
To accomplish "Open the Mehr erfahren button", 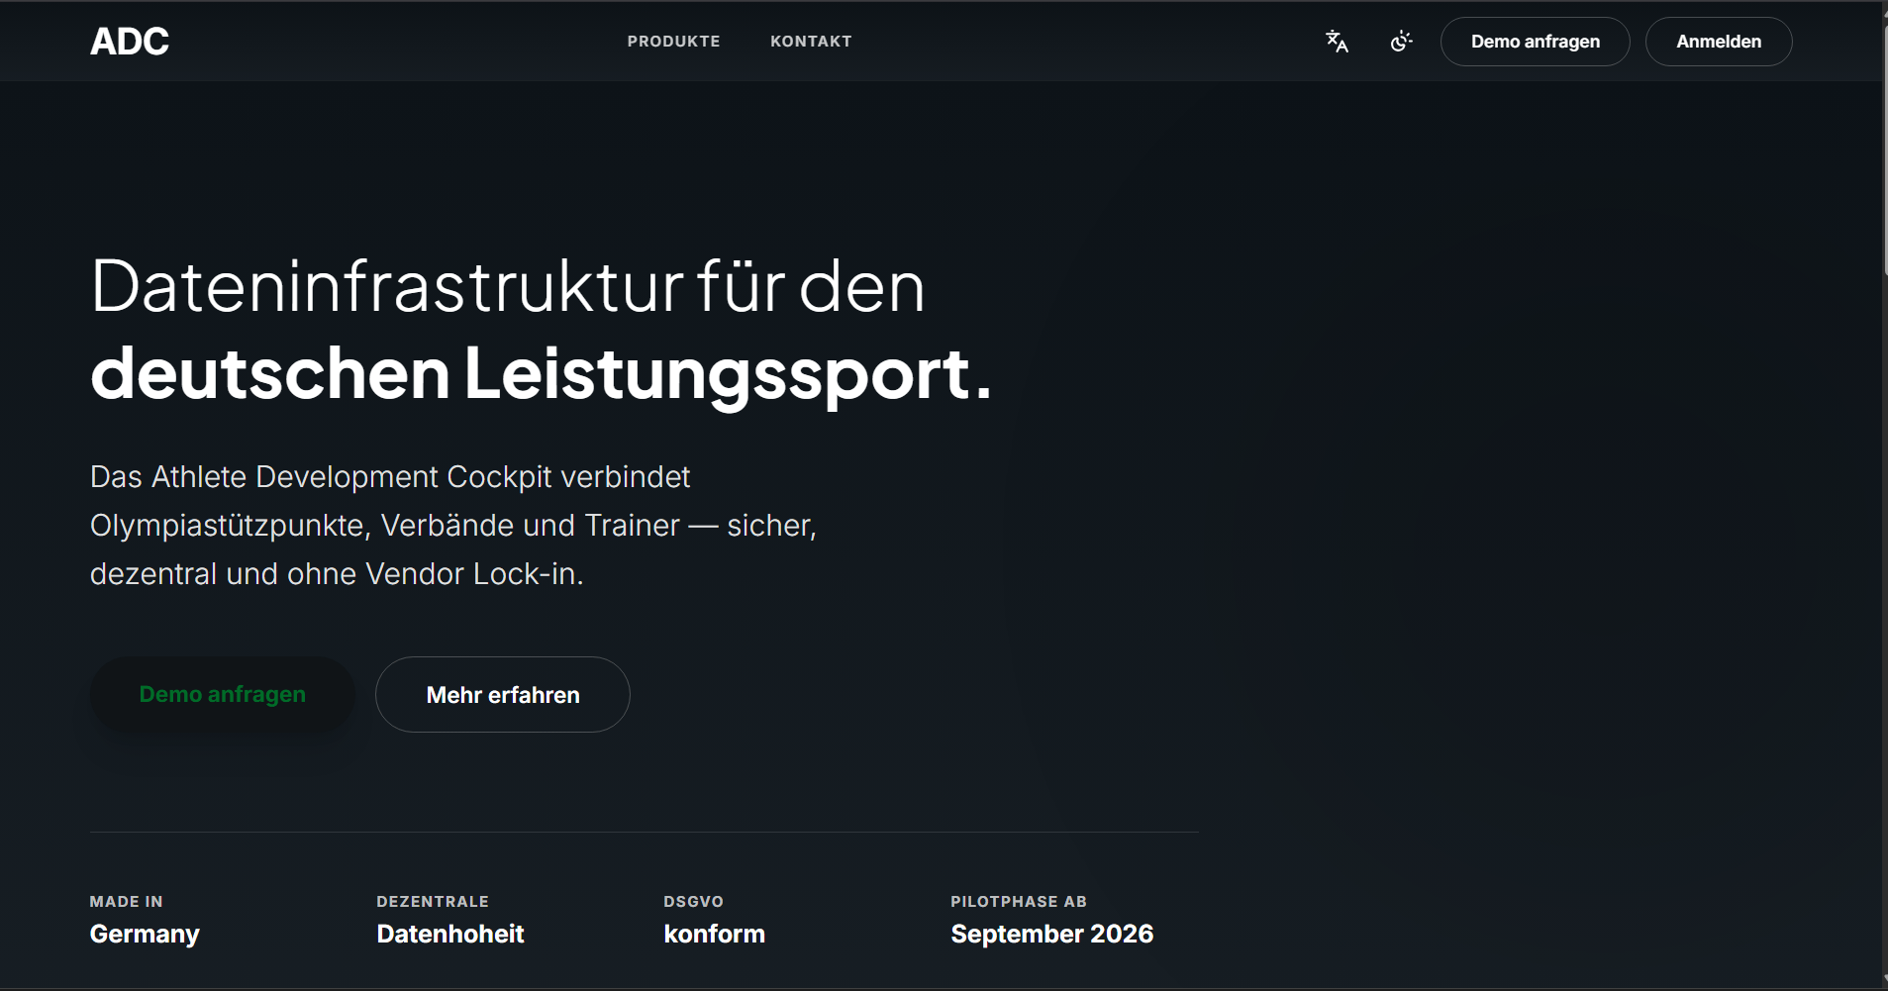I will (x=503, y=694).
